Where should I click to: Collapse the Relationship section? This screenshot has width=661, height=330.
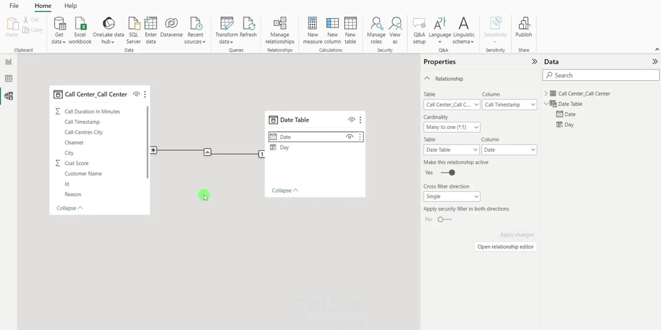click(427, 78)
